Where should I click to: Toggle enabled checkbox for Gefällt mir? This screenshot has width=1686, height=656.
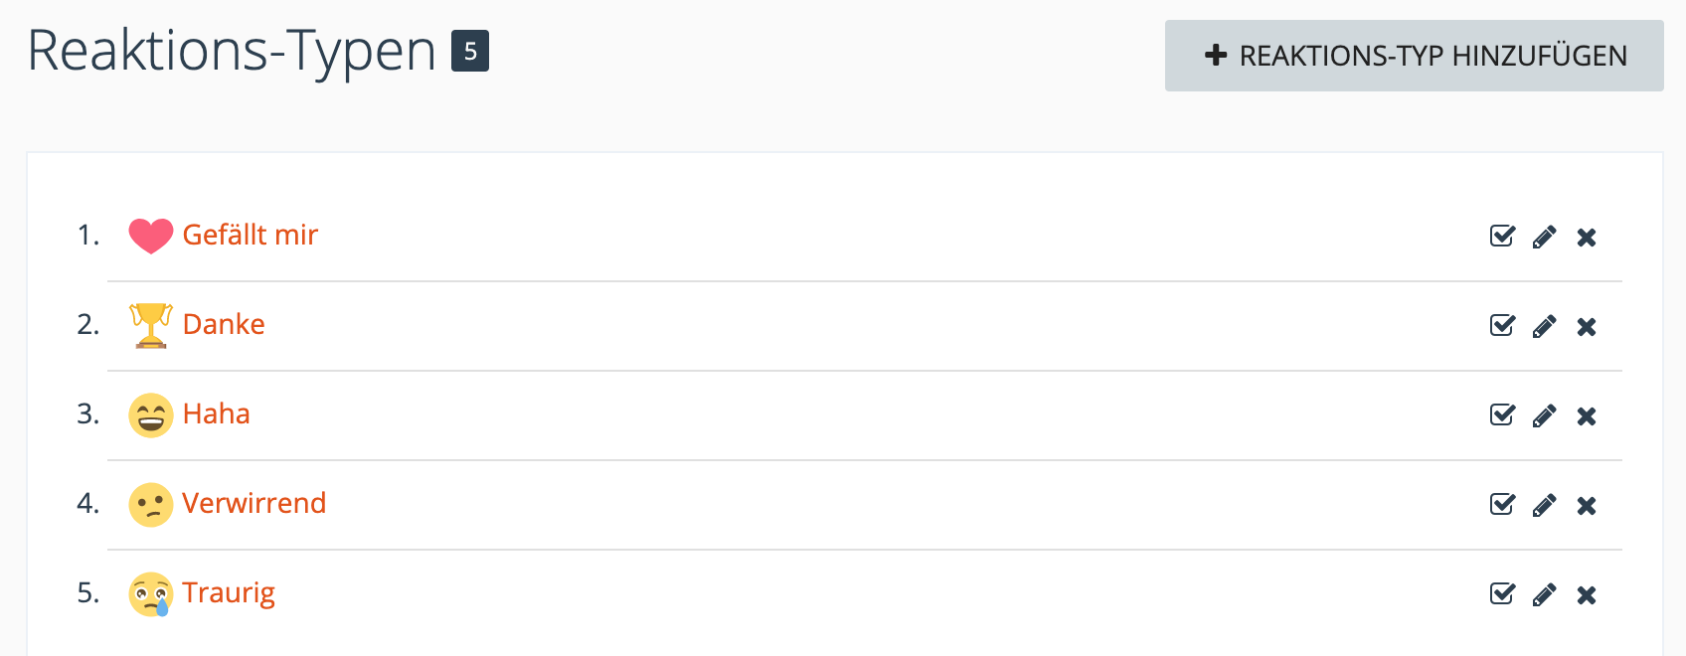[x=1502, y=236]
